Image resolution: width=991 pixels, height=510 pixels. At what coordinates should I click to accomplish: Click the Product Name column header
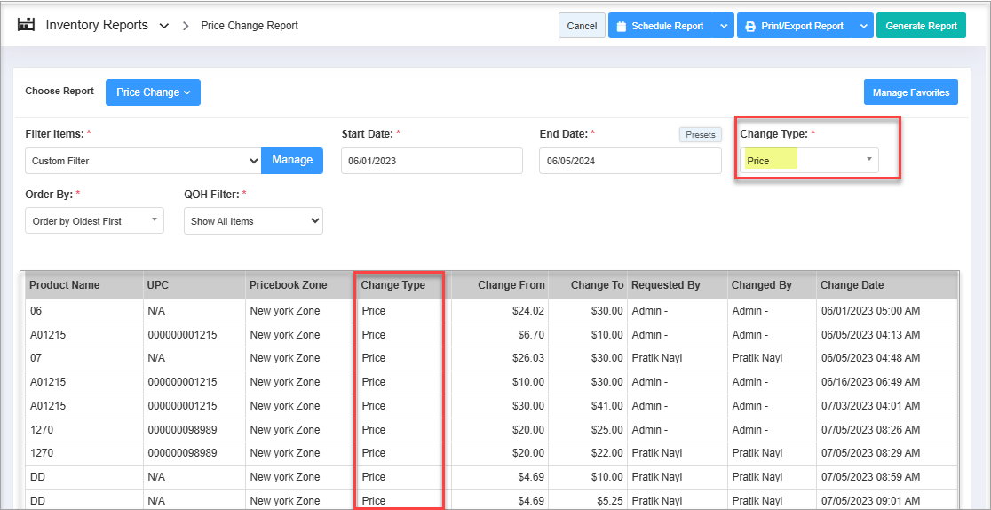pyautogui.click(x=65, y=285)
